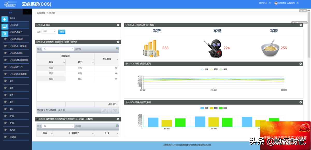This screenshot has height=150, width=311.
Task: Click the 魏国 201801 blue bar
Action: 153,122
